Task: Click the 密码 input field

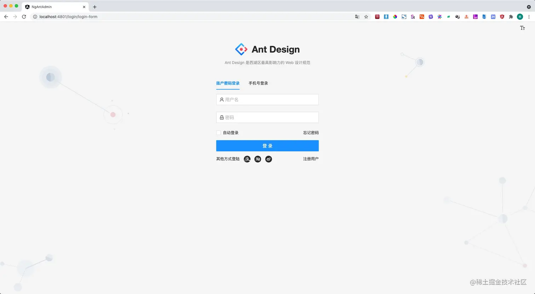Action: [x=267, y=117]
